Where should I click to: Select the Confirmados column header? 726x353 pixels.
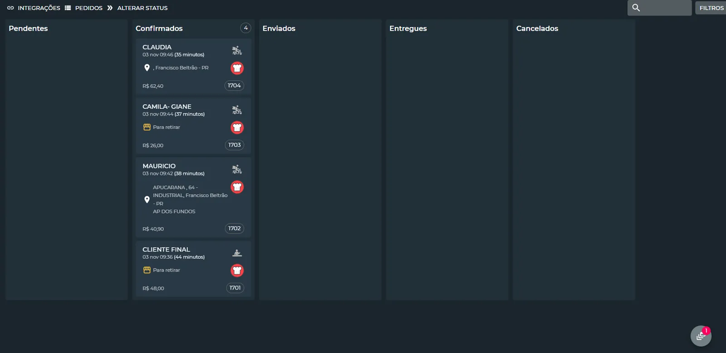pyautogui.click(x=159, y=28)
